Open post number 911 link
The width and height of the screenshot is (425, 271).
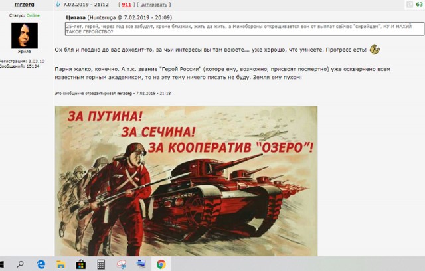(x=127, y=5)
